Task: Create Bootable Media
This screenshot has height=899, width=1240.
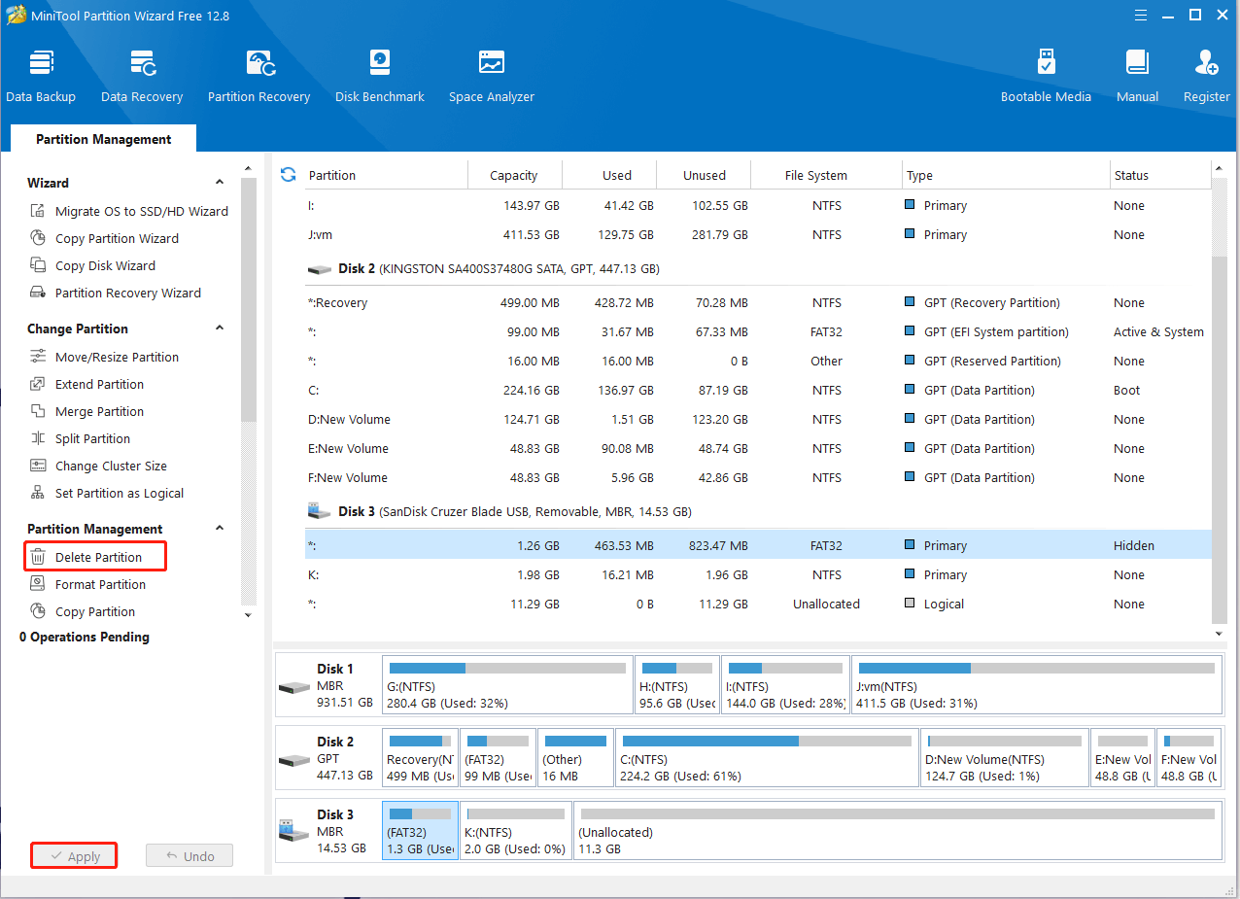Action: [x=1046, y=76]
